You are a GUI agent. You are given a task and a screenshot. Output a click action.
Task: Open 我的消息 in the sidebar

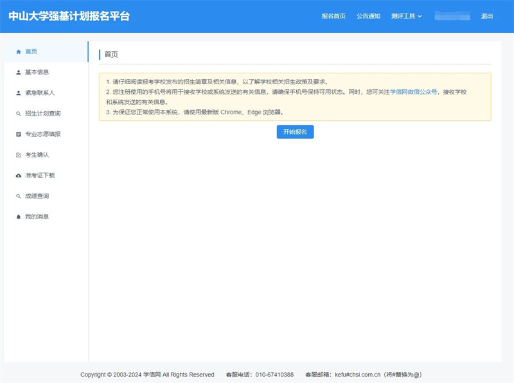pyautogui.click(x=46, y=217)
